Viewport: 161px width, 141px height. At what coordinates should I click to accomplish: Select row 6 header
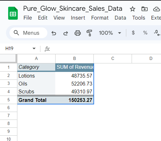[9, 108]
